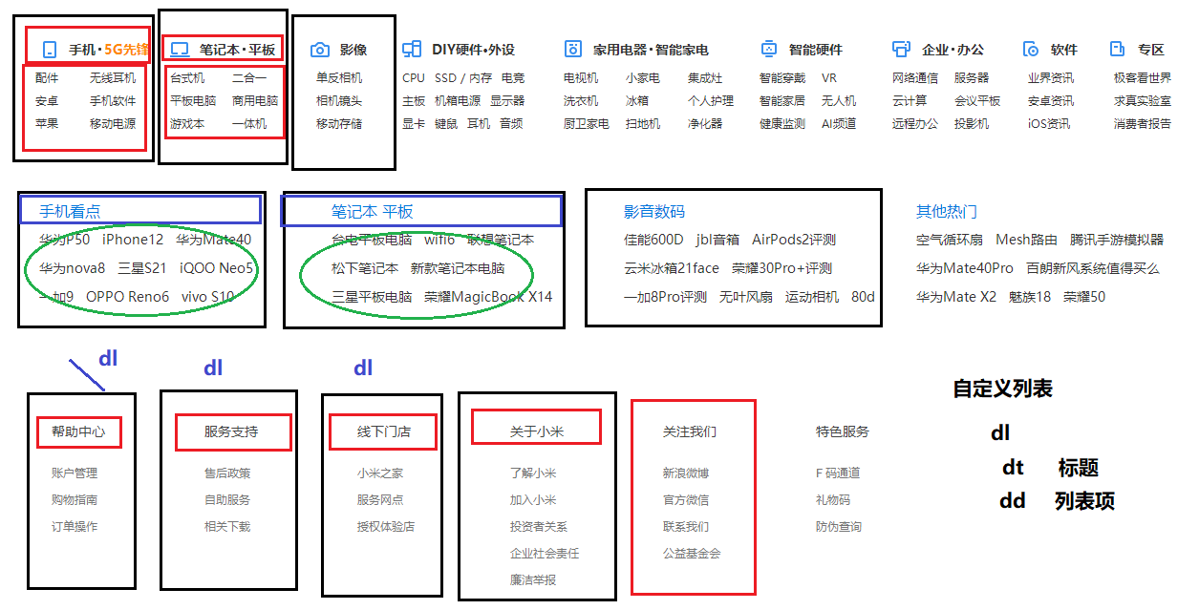Click the 净化器 link
The image size is (1199, 610).
pyautogui.click(x=705, y=123)
